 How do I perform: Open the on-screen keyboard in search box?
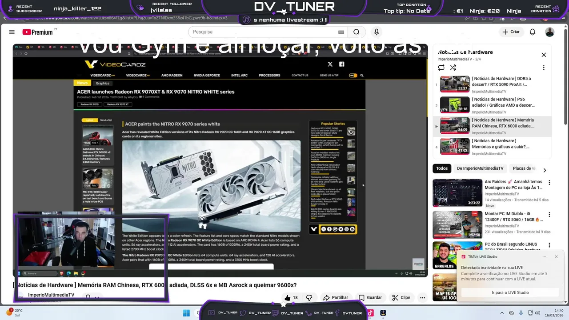(341, 32)
